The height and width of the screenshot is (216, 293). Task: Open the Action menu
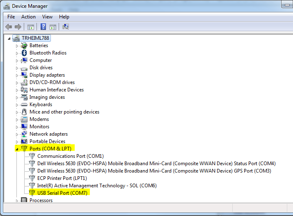(28, 17)
